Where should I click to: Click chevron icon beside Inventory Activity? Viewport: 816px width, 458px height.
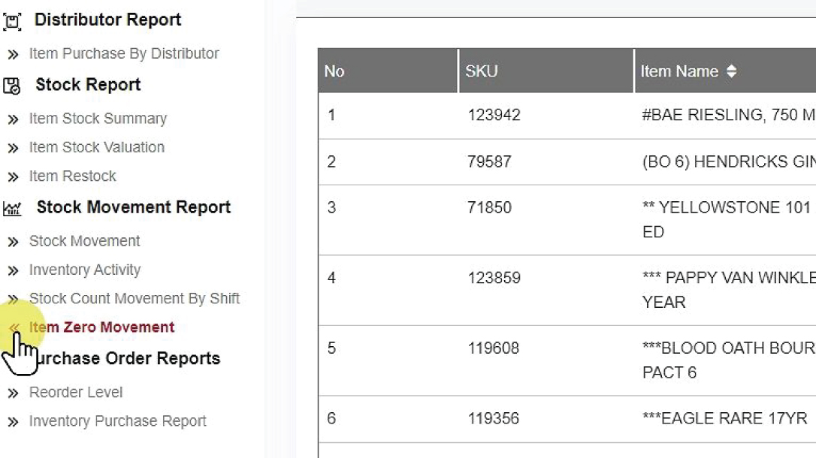point(13,270)
